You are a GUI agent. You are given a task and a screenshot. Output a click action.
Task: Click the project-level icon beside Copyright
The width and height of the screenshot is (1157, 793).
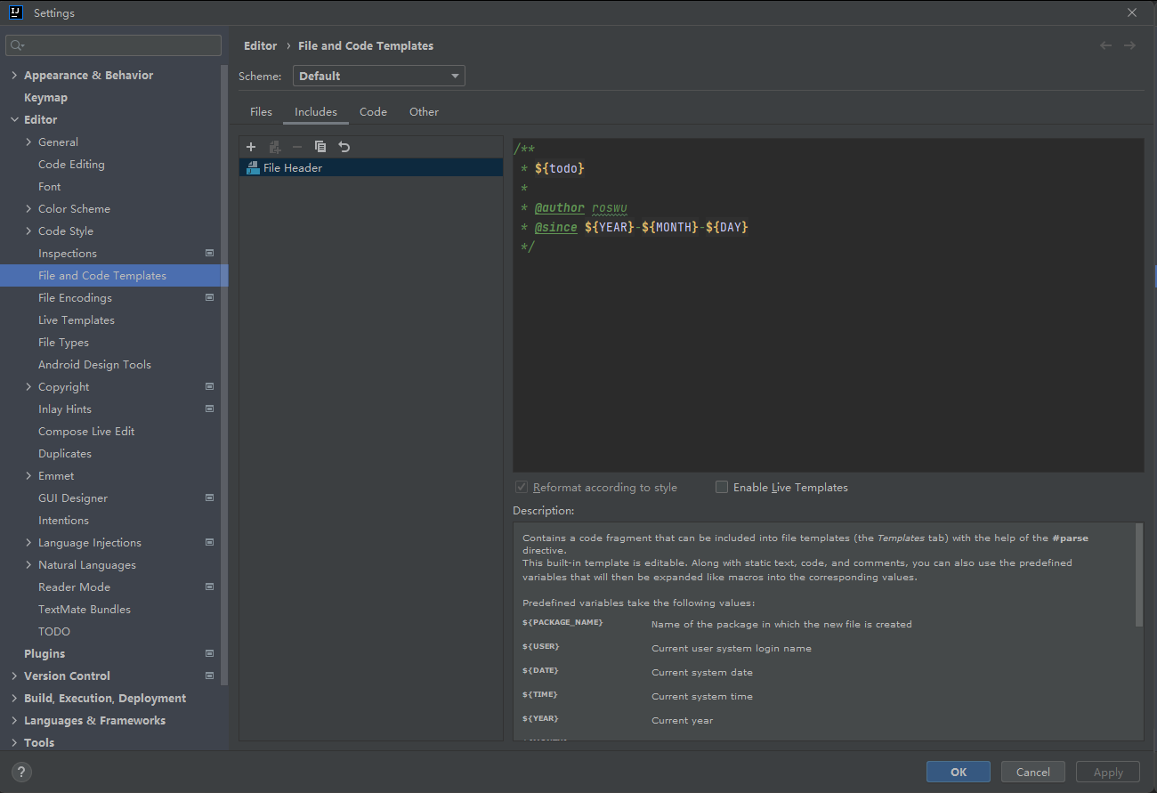[210, 386]
